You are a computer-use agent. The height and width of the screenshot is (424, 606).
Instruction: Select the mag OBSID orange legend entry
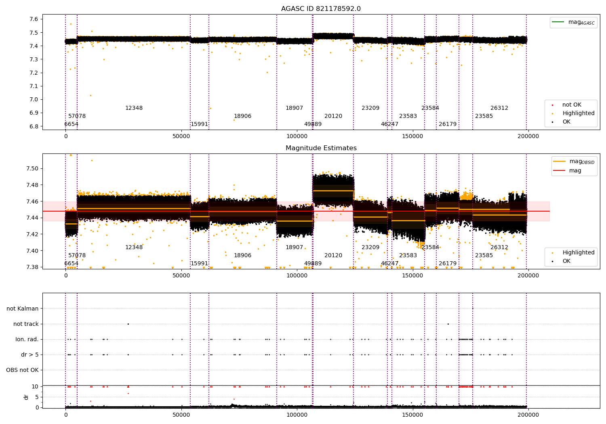tap(574, 162)
